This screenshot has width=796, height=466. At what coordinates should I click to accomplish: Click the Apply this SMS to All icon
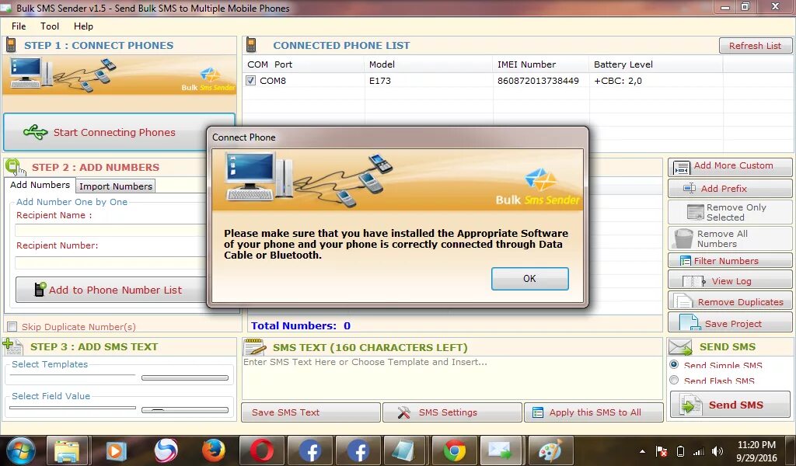tap(538, 412)
